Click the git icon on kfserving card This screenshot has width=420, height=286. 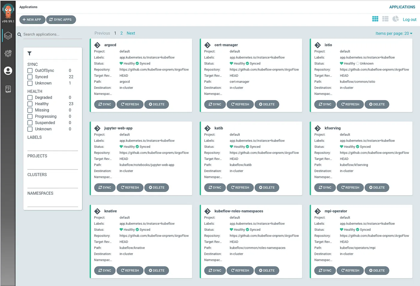pos(318,128)
